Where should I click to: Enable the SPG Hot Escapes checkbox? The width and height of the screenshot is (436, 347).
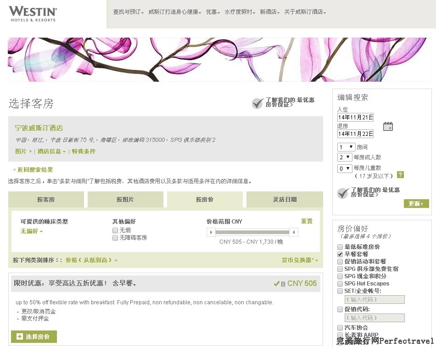pyautogui.click(x=340, y=284)
